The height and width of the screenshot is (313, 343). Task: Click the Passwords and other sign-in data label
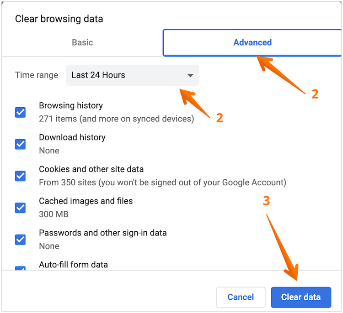click(103, 233)
